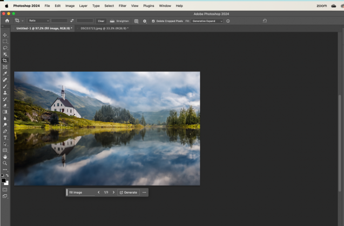Click the fill image prompt field

(x=80, y=192)
